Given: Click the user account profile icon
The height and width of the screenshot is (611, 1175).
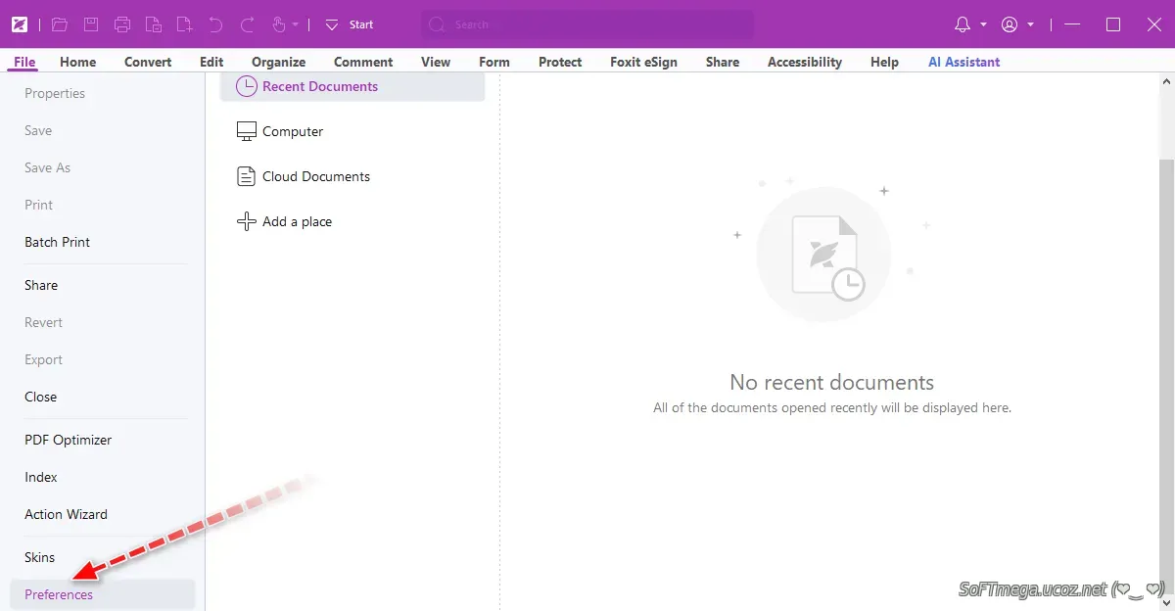Looking at the screenshot, I should pyautogui.click(x=1010, y=24).
